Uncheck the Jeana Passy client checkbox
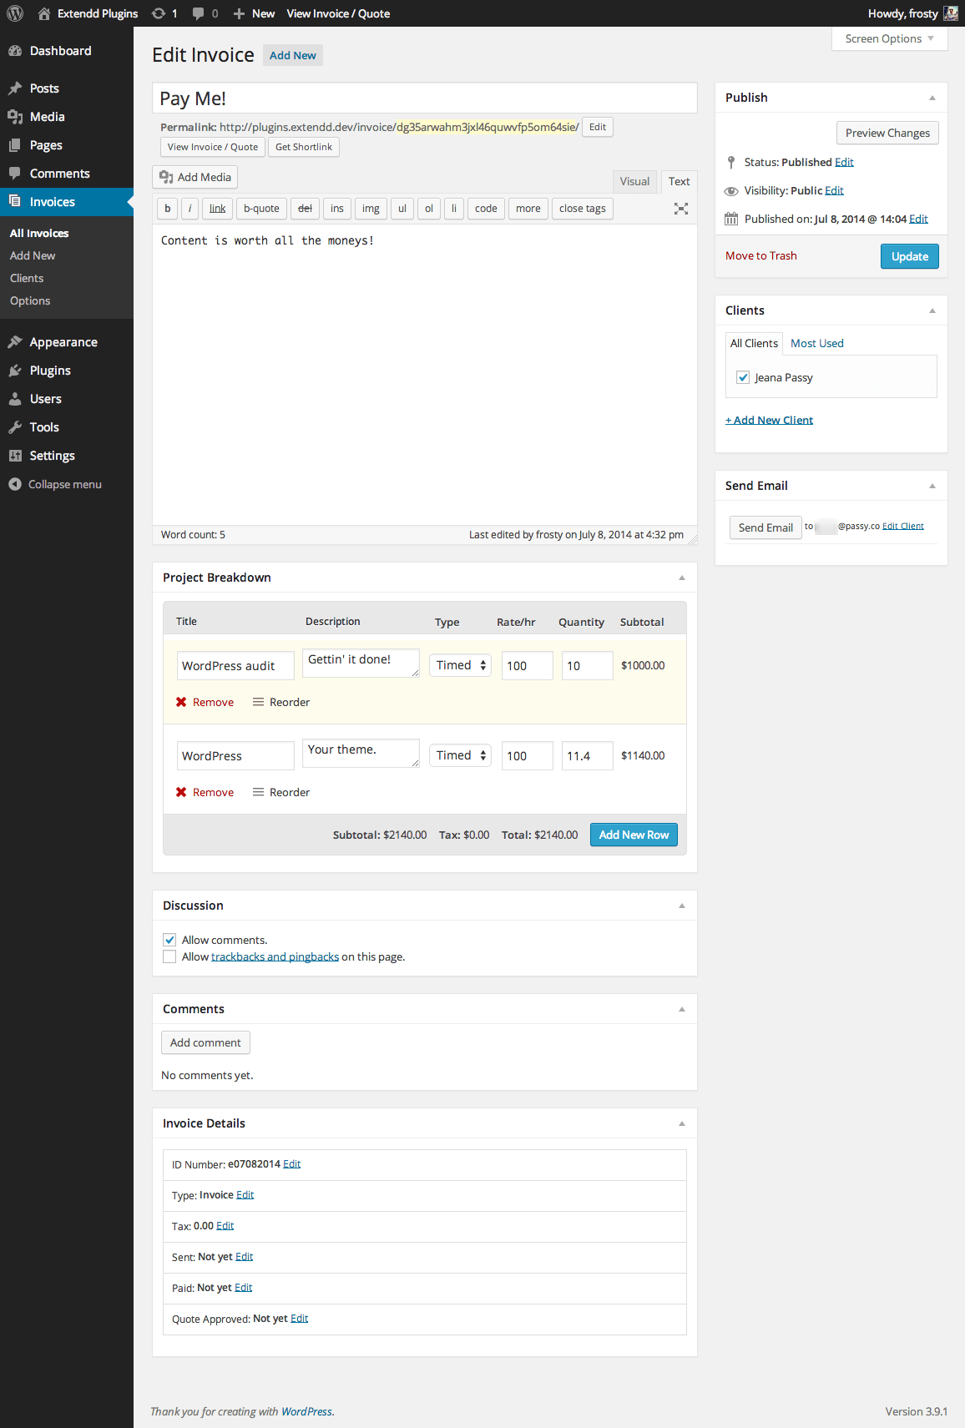 743,377
